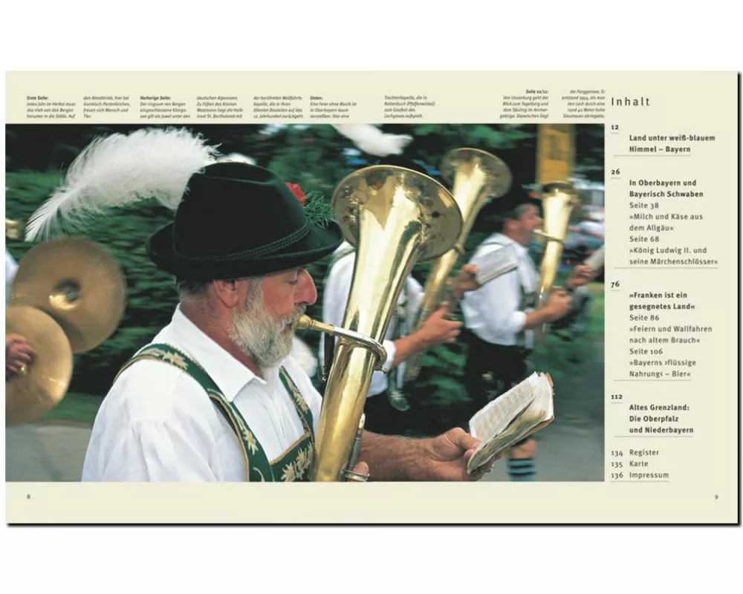Open "Altes Grenzland: Die Oberpfalz und Niederbayern"

[661, 419]
